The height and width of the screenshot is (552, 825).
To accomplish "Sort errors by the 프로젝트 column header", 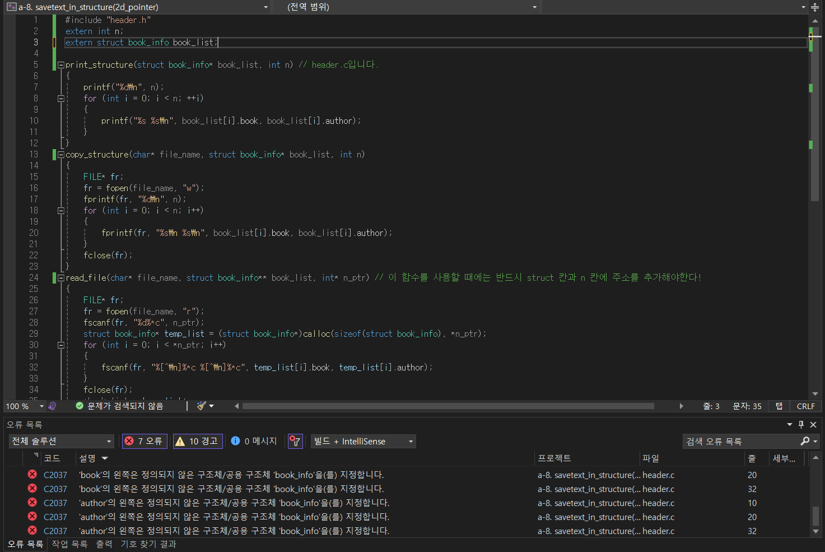I will tap(554, 458).
